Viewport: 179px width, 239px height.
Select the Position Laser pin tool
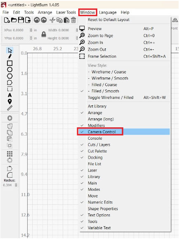click(x=10, y=101)
